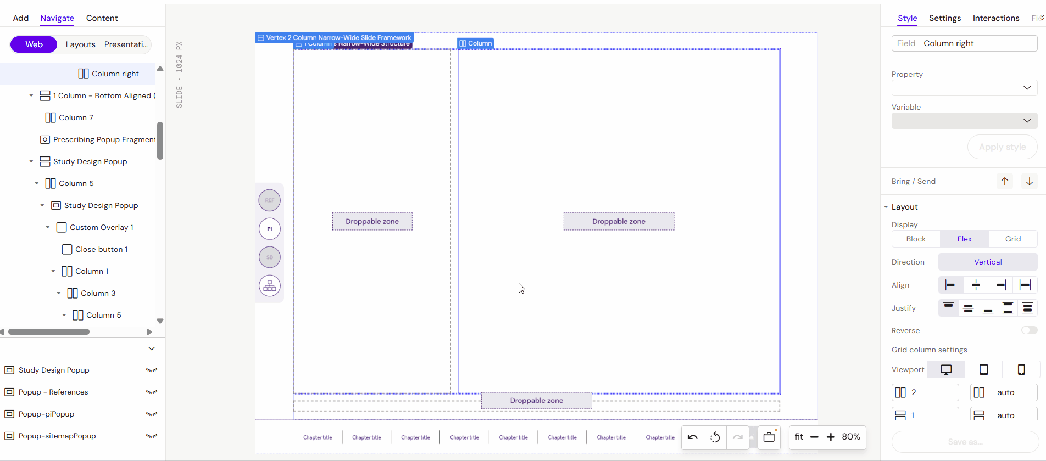Toggle visibility of Popup - References
This screenshot has height=461, width=1046.
point(152,392)
